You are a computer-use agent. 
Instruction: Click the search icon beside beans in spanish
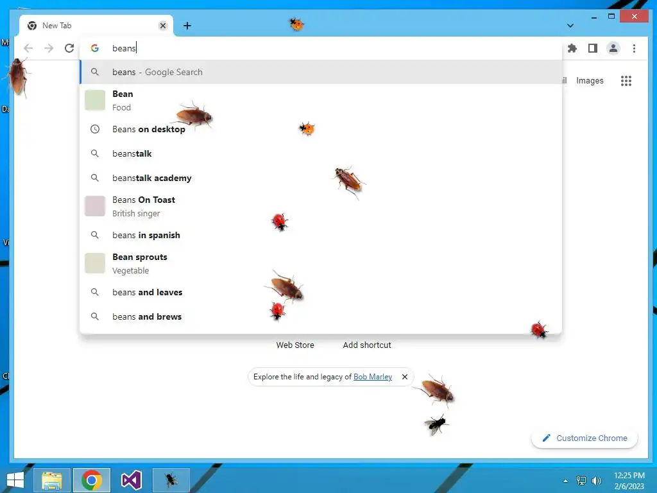pyautogui.click(x=95, y=235)
